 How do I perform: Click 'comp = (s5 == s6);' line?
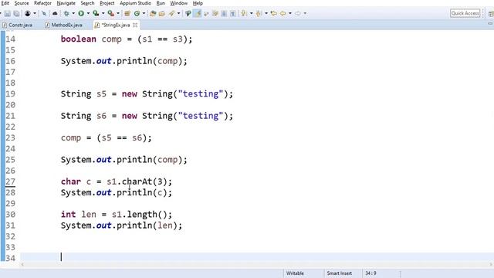coord(107,138)
